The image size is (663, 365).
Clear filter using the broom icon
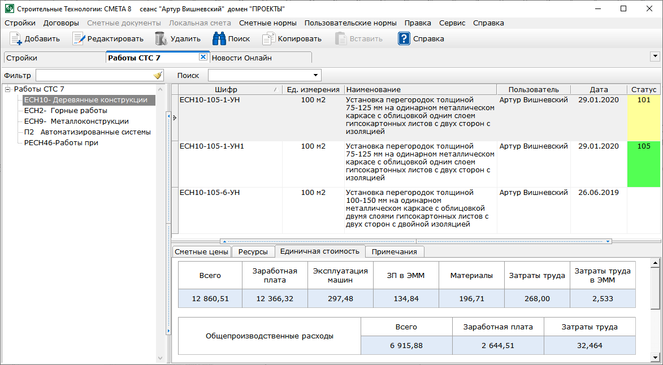(x=158, y=76)
